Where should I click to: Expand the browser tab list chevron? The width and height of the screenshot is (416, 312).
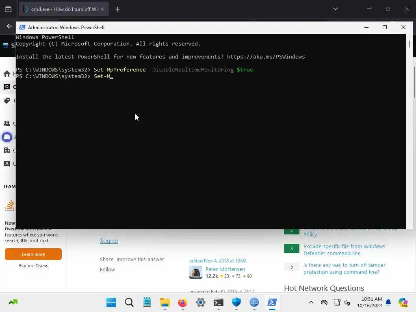(335, 9)
